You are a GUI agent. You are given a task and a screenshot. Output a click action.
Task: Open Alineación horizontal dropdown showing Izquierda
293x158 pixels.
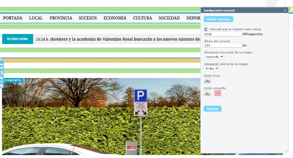point(214,56)
